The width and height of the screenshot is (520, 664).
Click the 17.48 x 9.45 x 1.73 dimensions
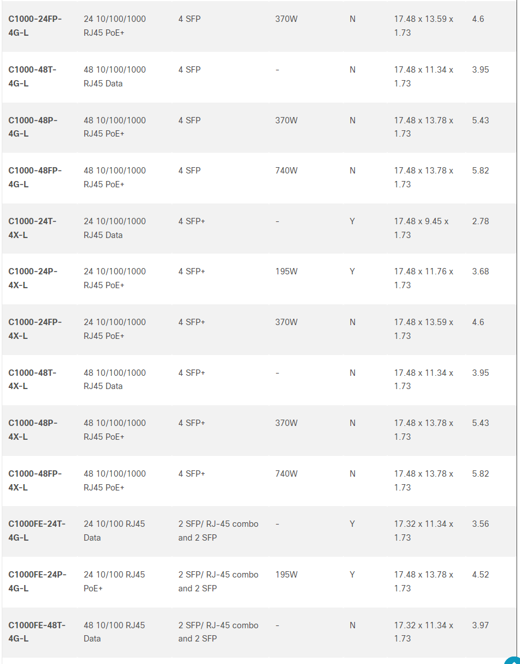click(421, 228)
